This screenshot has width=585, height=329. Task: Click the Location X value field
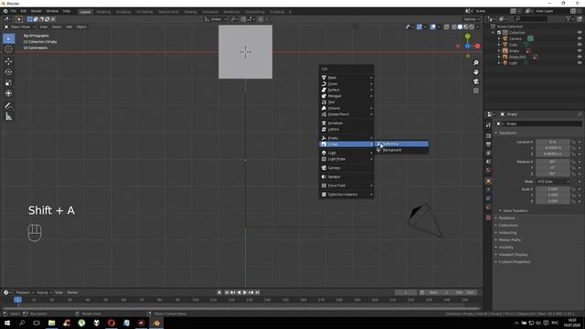[x=553, y=143]
